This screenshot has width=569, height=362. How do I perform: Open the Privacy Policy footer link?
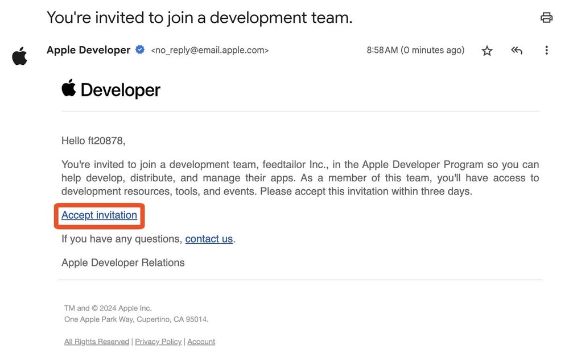point(158,342)
